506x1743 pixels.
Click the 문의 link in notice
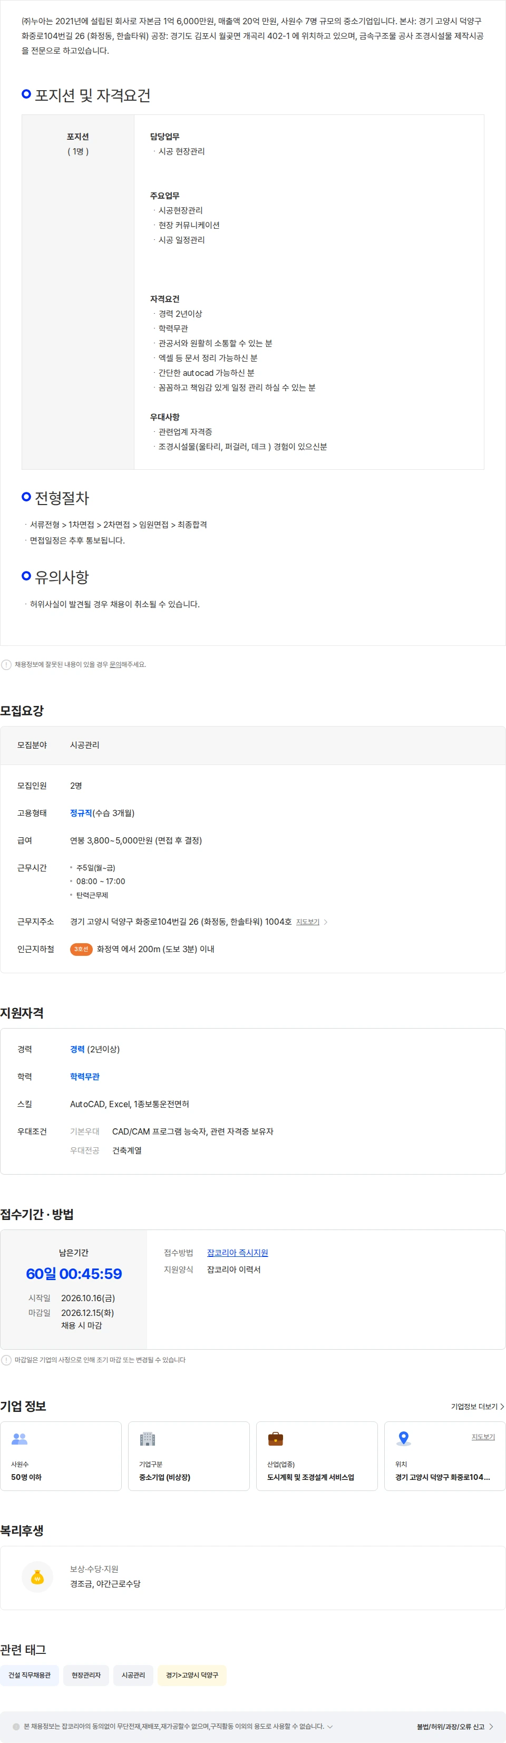click(x=115, y=664)
